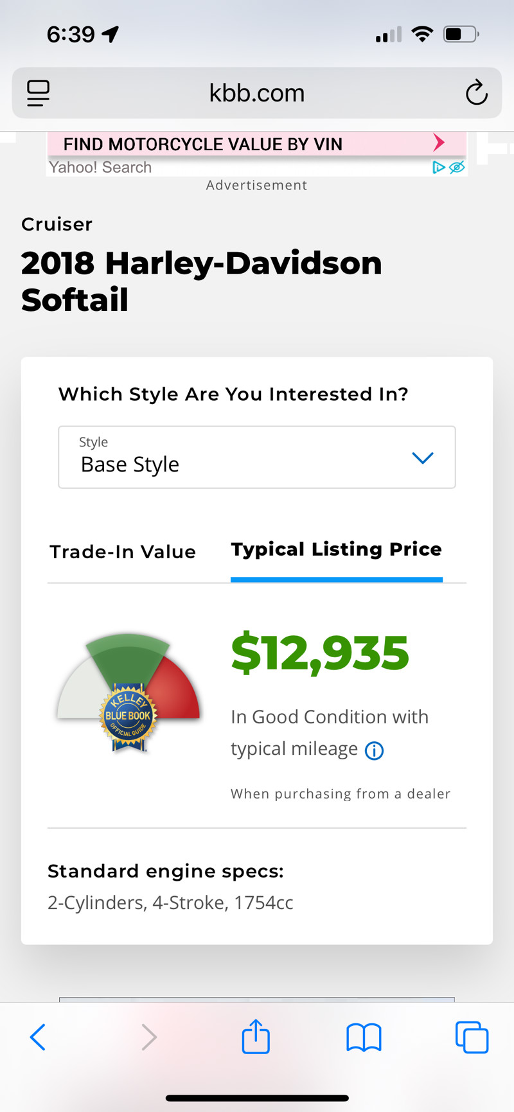Tap the info icon beside typical mileage
The image size is (514, 1112).
tap(374, 750)
